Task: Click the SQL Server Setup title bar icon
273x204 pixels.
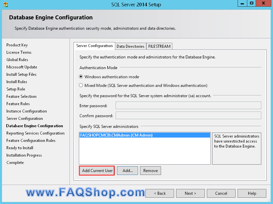Action: (x=5, y=5)
